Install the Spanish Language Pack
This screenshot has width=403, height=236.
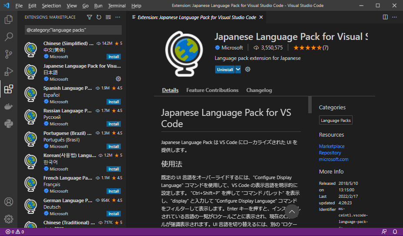tap(113, 102)
